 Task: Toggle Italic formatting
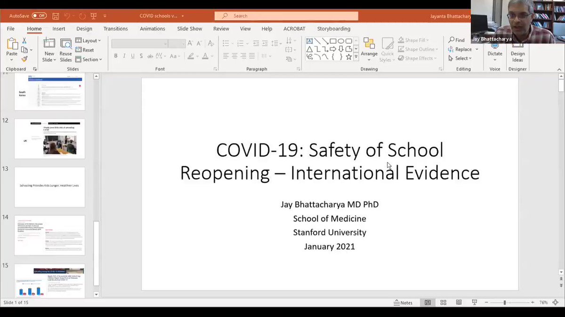(125, 56)
